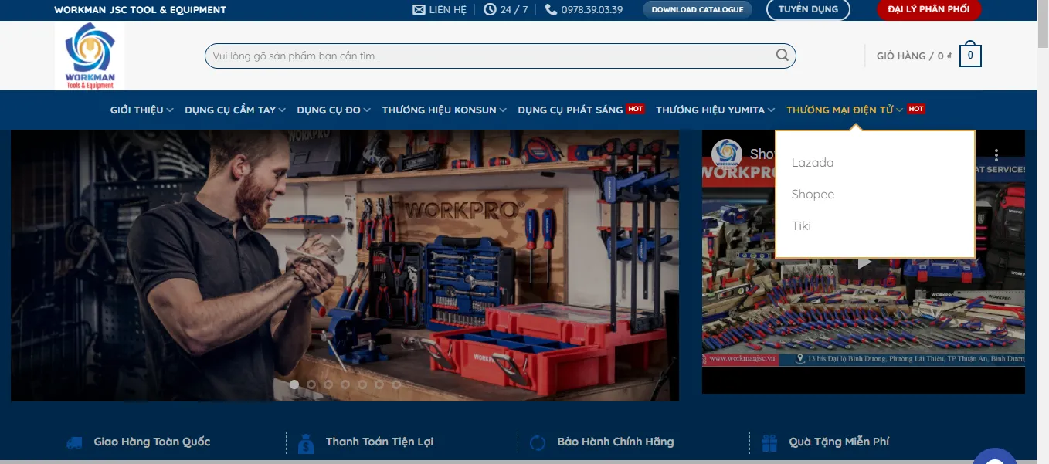Click the Download Catalogue button
Viewport: 1049px width, 464px height.
pyautogui.click(x=697, y=10)
